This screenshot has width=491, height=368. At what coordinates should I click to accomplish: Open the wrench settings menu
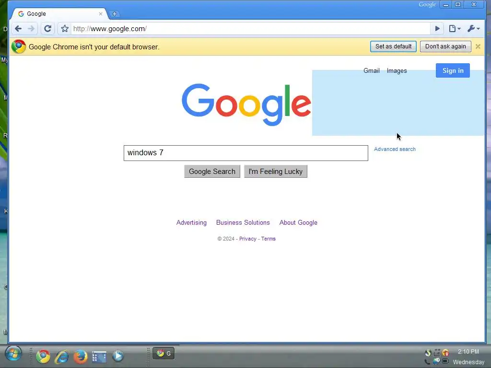[x=473, y=29]
